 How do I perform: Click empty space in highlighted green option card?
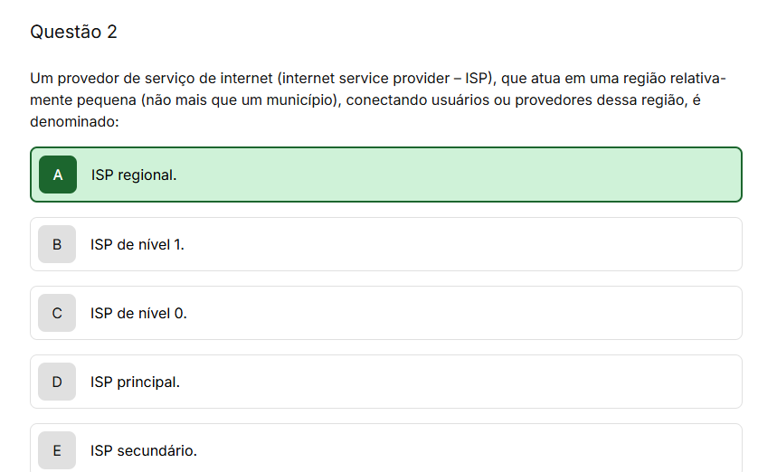click(460, 175)
